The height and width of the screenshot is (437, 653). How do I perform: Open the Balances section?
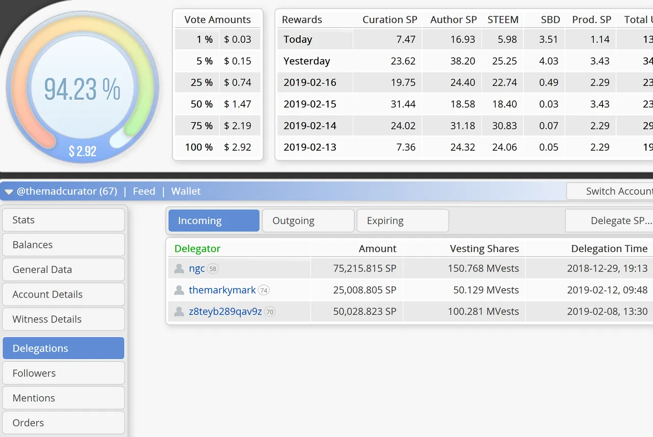(x=64, y=244)
